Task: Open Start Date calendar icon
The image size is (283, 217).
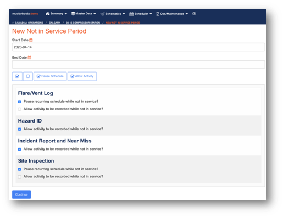Action: [31, 40]
